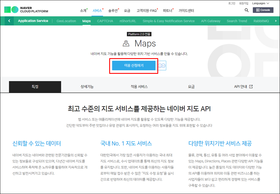Click the headline 최고 수준의 지도 서비스를 제공하는 네이버 지도 API
The height and width of the screenshot is (194, 280).
point(139,108)
